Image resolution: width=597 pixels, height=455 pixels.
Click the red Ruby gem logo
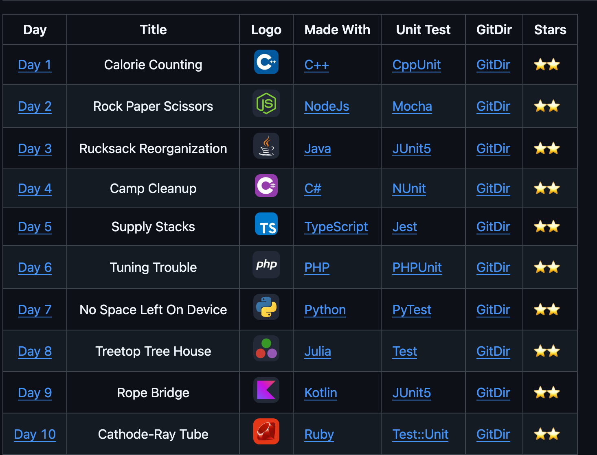(266, 432)
